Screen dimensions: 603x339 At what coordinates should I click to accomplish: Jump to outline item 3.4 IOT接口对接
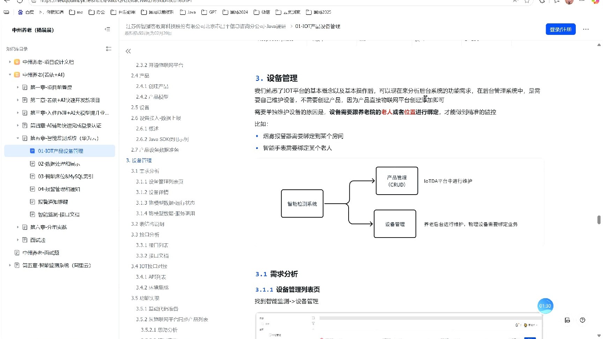pos(149,266)
